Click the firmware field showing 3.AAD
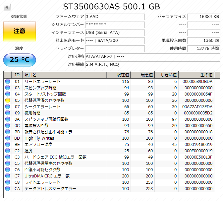Screen dimensions: 223x201 click(115, 17)
